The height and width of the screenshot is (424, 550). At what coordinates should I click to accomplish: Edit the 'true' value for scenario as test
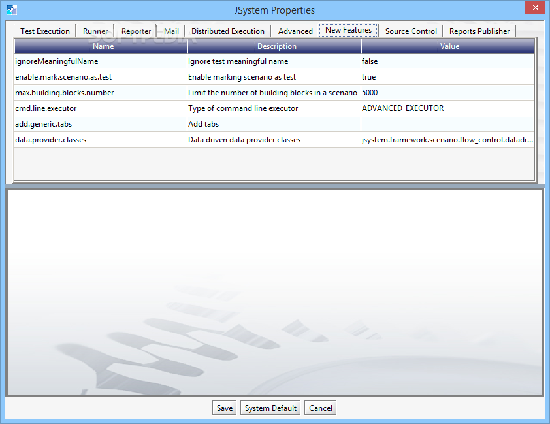coord(448,77)
